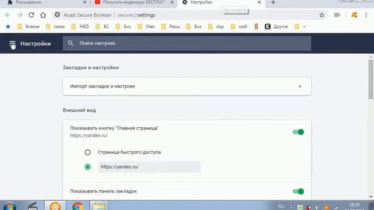This screenshot has width=374, height=210.
Task: Open the browser three-dot menu
Action: pos(366,15)
